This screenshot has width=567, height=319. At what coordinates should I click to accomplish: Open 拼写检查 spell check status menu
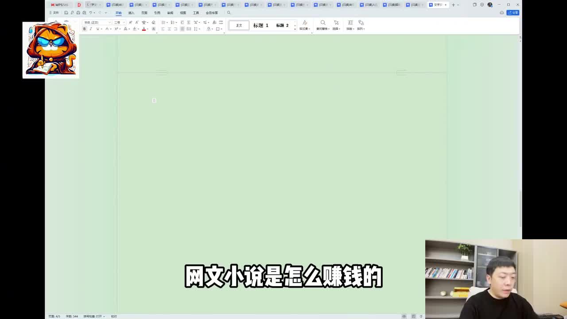click(x=94, y=316)
